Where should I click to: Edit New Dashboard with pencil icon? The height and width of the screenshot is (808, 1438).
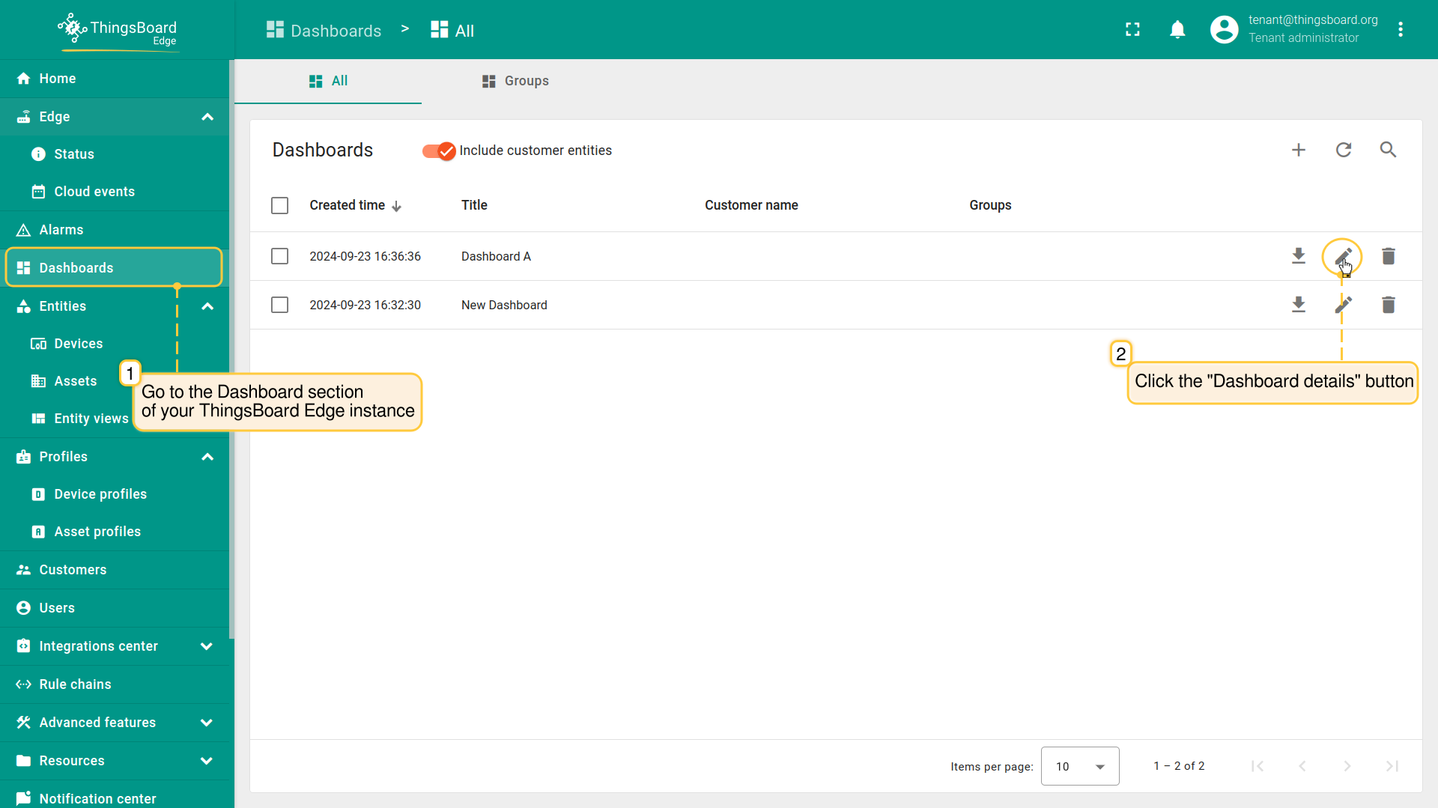tap(1343, 305)
